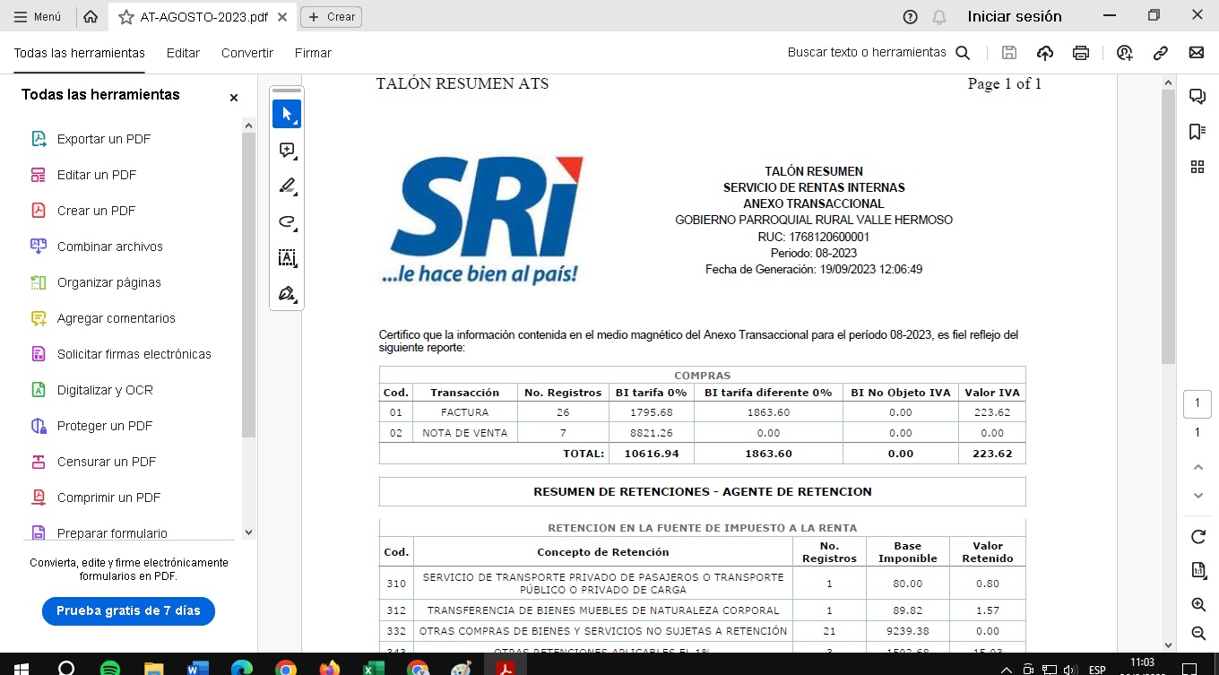Open the page thumbnails grid panel
The image size is (1219, 675).
click(x=1197, y=167)
